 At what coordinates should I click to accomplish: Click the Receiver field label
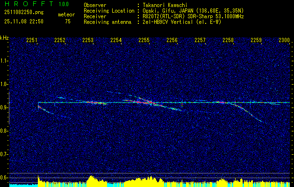[95, 16]
